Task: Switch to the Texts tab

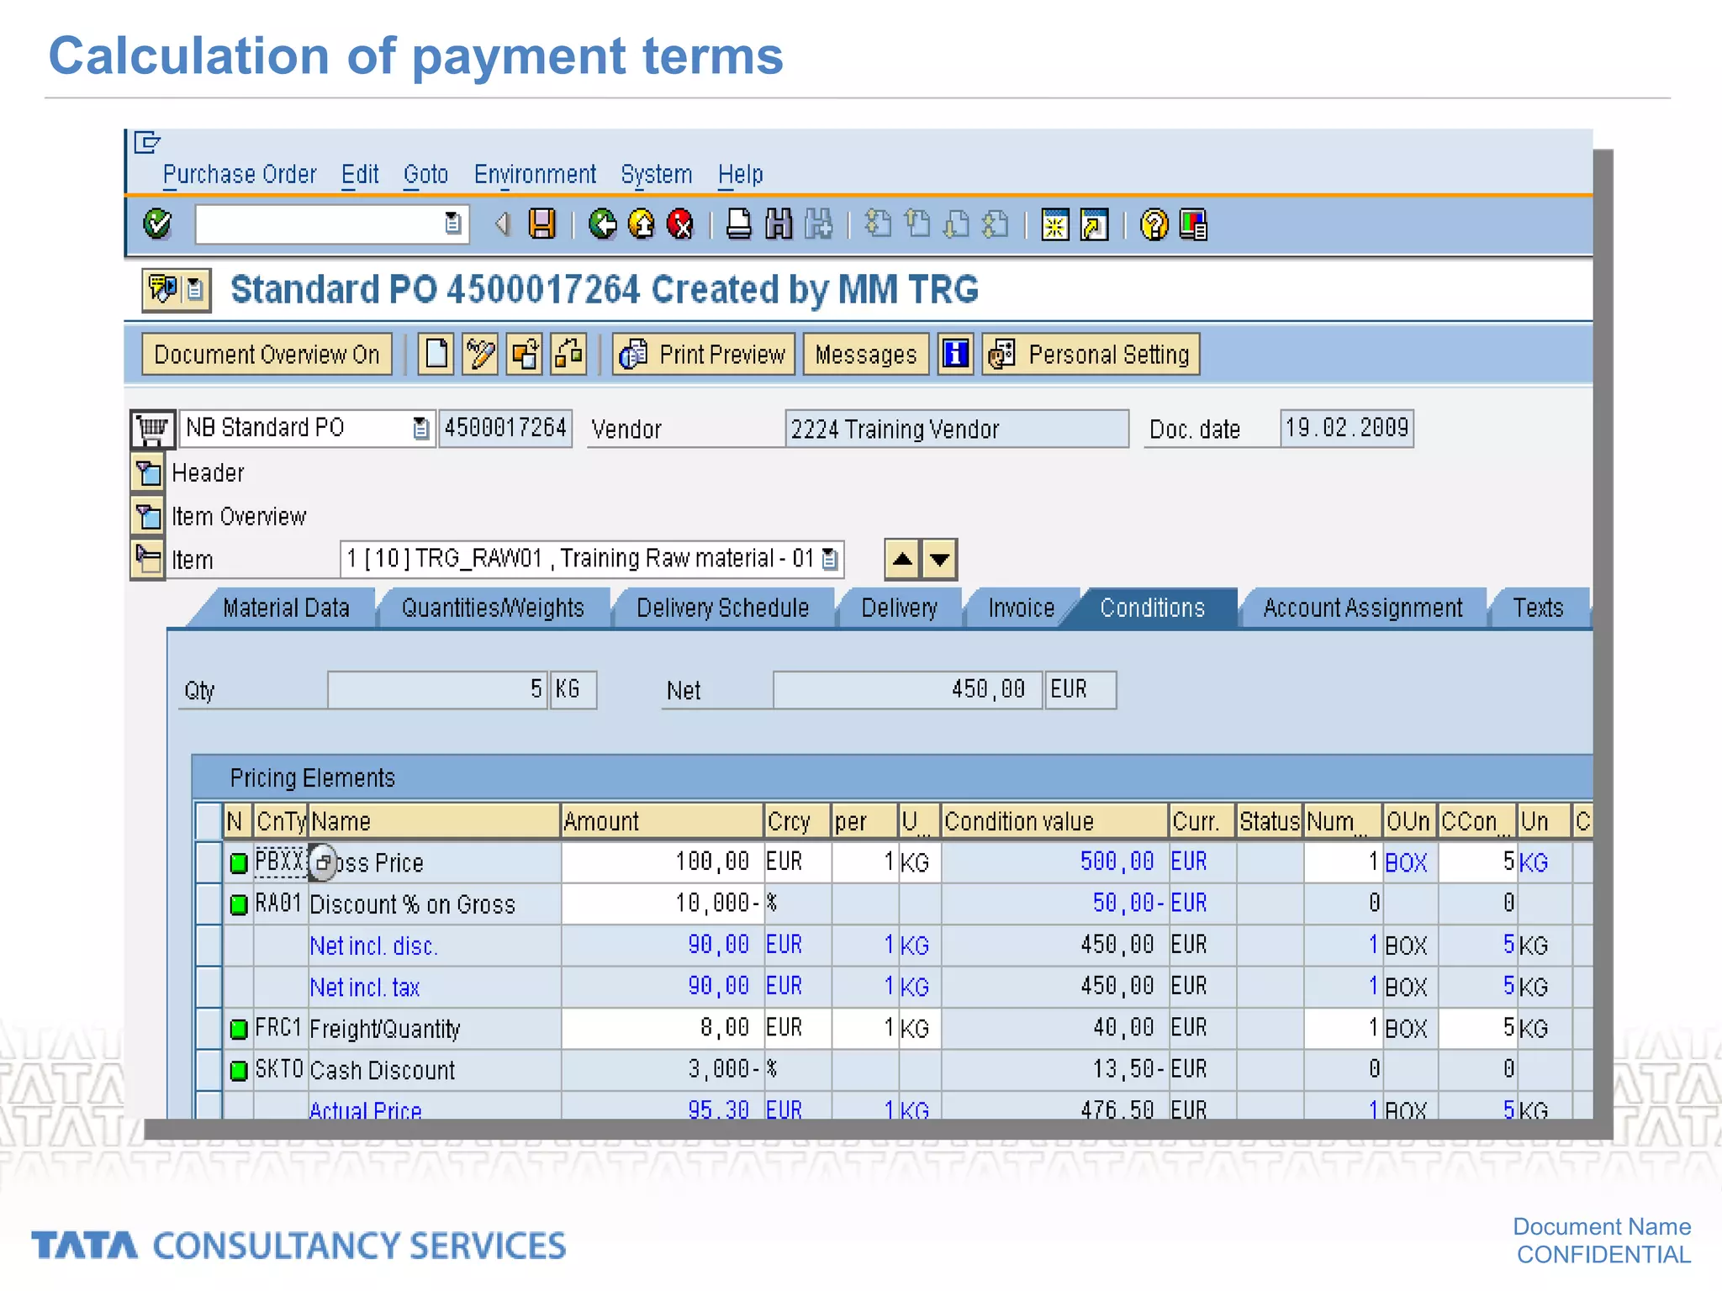Action: tap(1538, 608)
